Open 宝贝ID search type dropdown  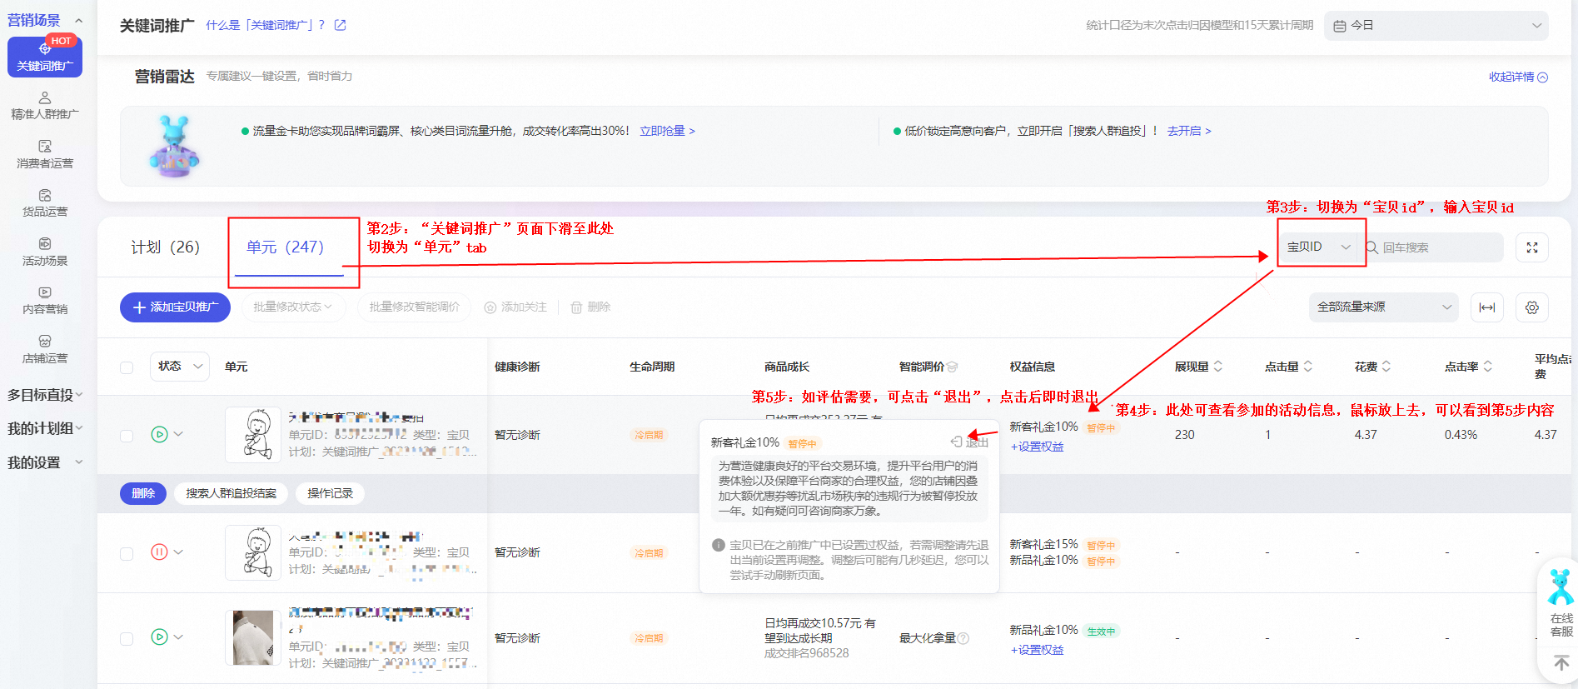click(1319, 247)
